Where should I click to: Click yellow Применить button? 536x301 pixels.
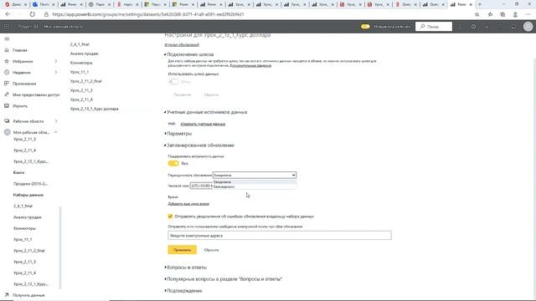[183, 250]
